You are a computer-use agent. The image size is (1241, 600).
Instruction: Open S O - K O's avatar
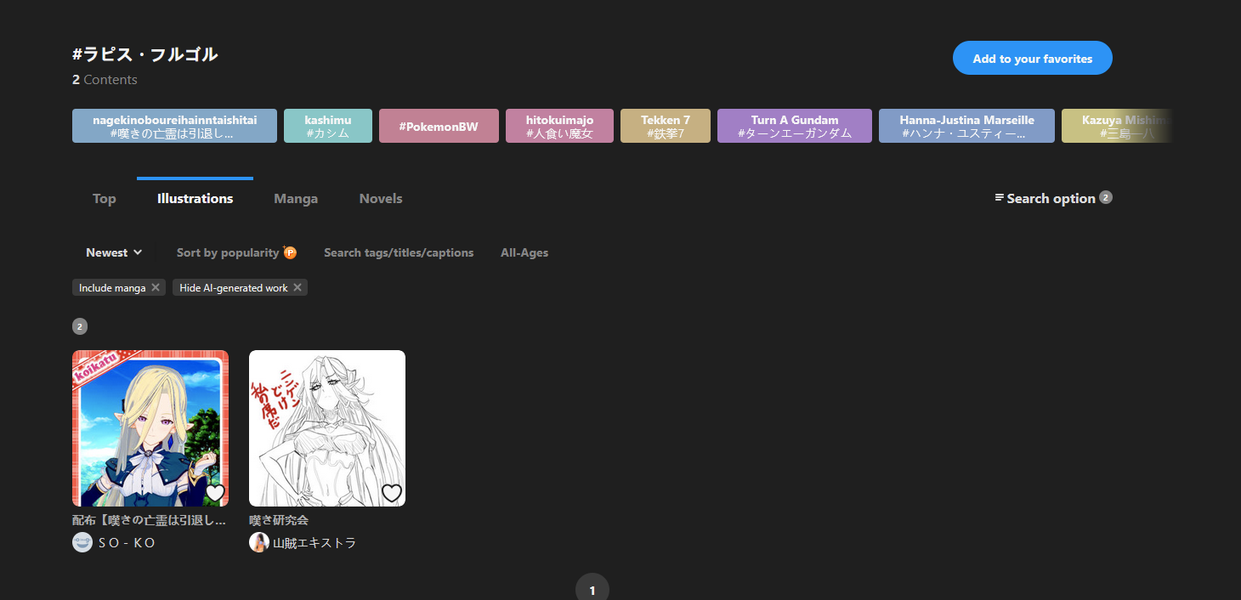(x=82, y=542)
